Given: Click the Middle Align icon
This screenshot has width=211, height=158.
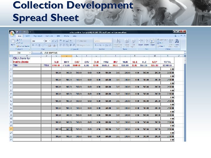Looking at the screenshot, I should pyautogui.click(x=64, y=41).
